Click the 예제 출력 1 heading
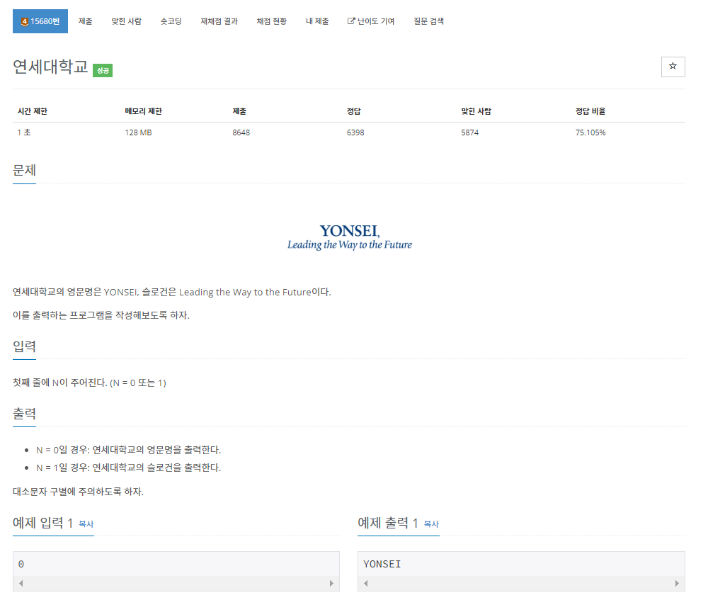The width and height of the screenshot is (708, 600). (x=388, y=523)
